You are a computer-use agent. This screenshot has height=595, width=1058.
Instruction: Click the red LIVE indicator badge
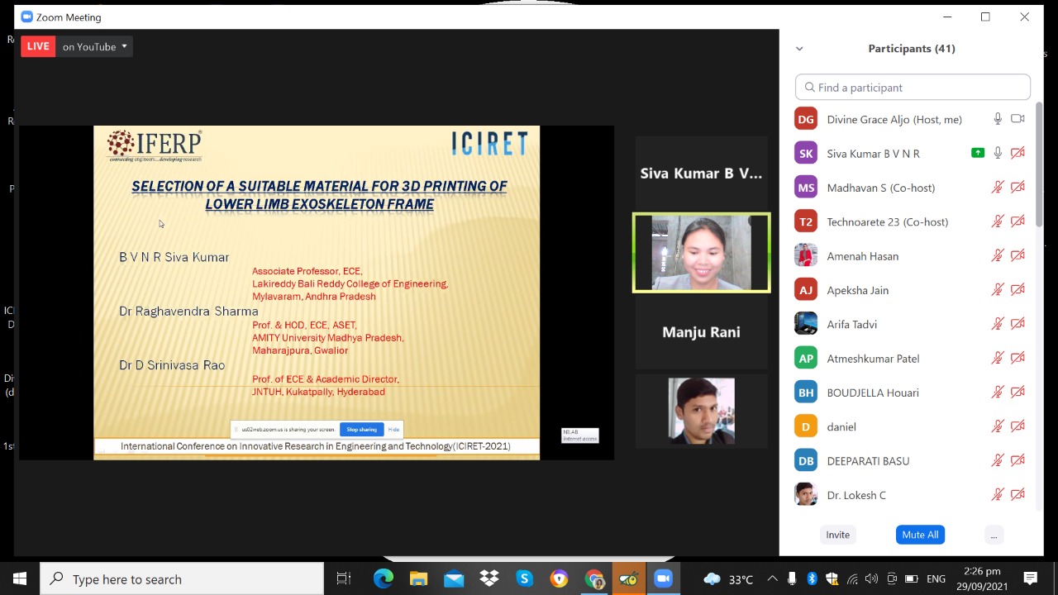(x=38, y=46)
